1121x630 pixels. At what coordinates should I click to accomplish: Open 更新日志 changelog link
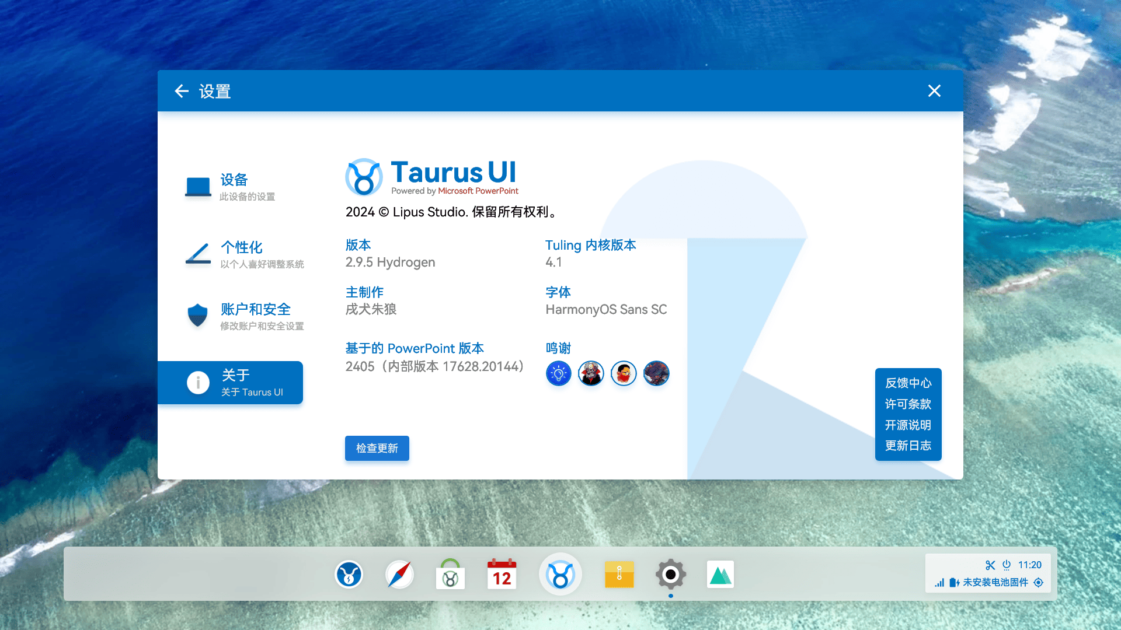coord(908,446)
